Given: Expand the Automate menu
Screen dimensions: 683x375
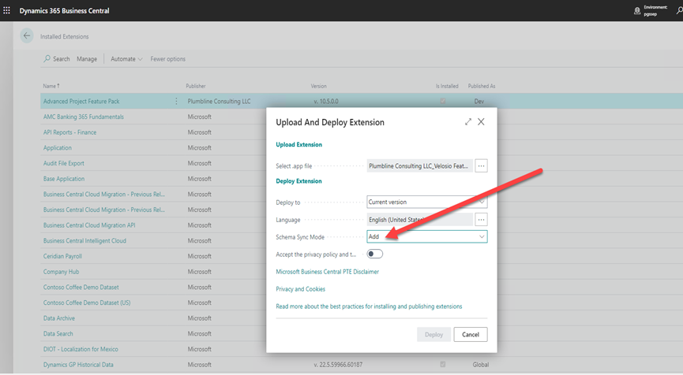Looking at the screenshot, I should [126, 58].
